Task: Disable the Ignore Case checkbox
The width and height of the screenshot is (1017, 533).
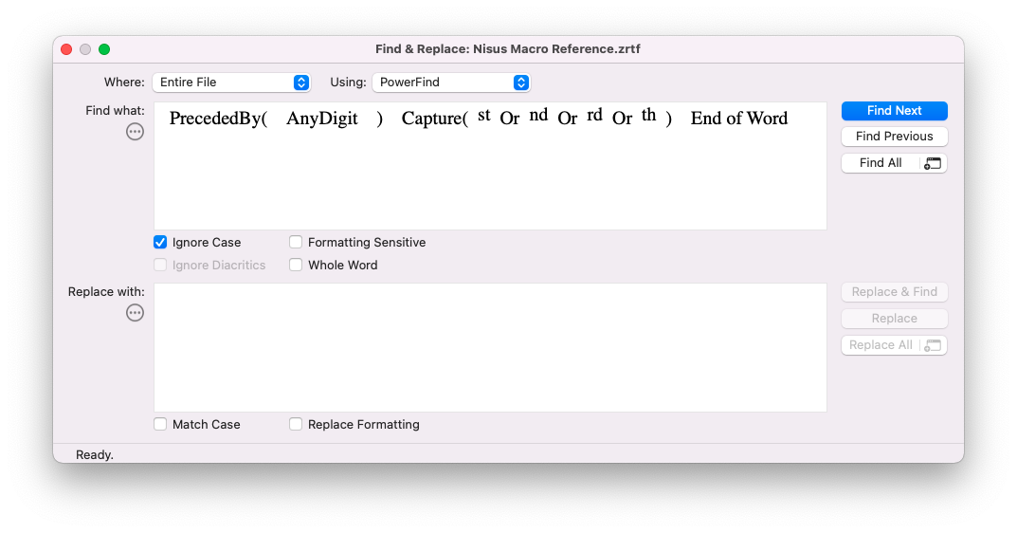Action: pyautogui.click(x=160, y=243)
